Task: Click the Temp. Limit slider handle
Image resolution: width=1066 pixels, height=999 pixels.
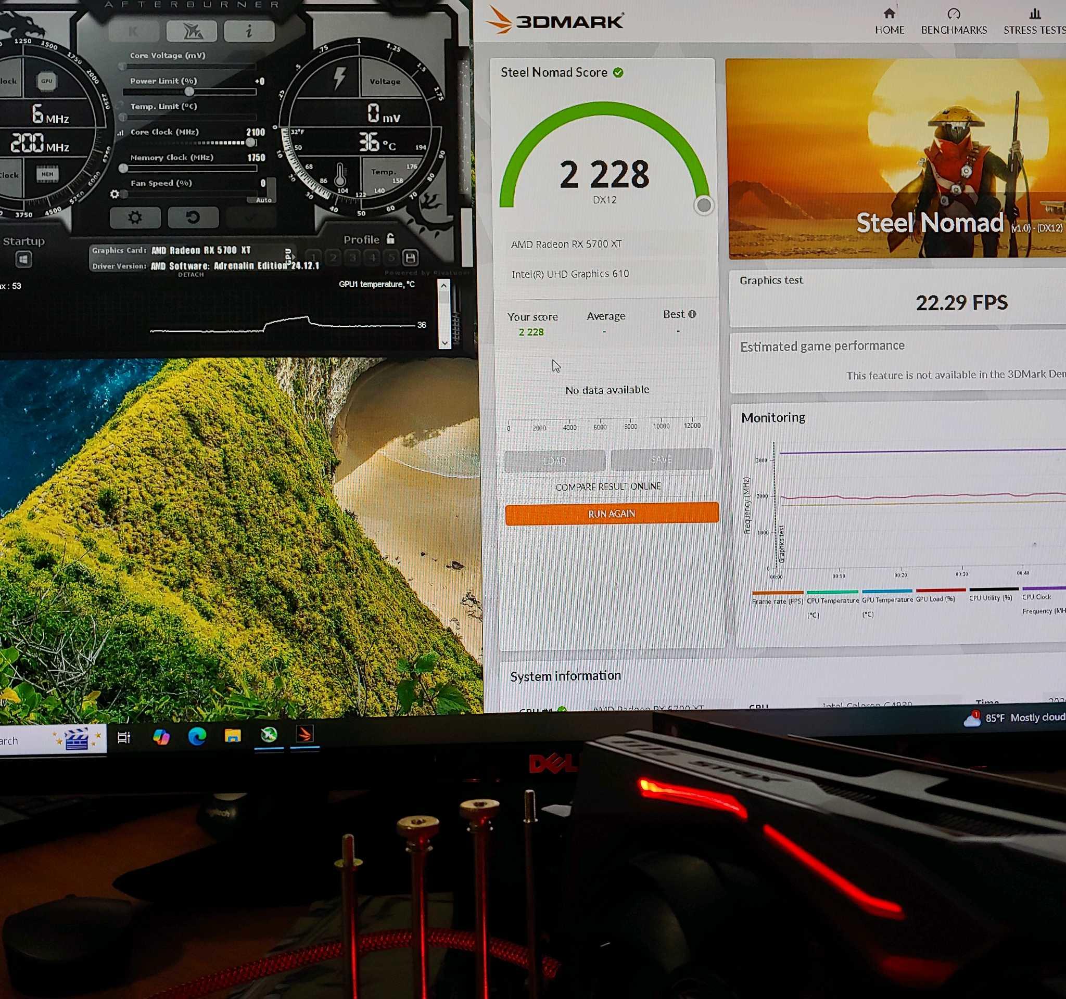Action: point(123,117)
